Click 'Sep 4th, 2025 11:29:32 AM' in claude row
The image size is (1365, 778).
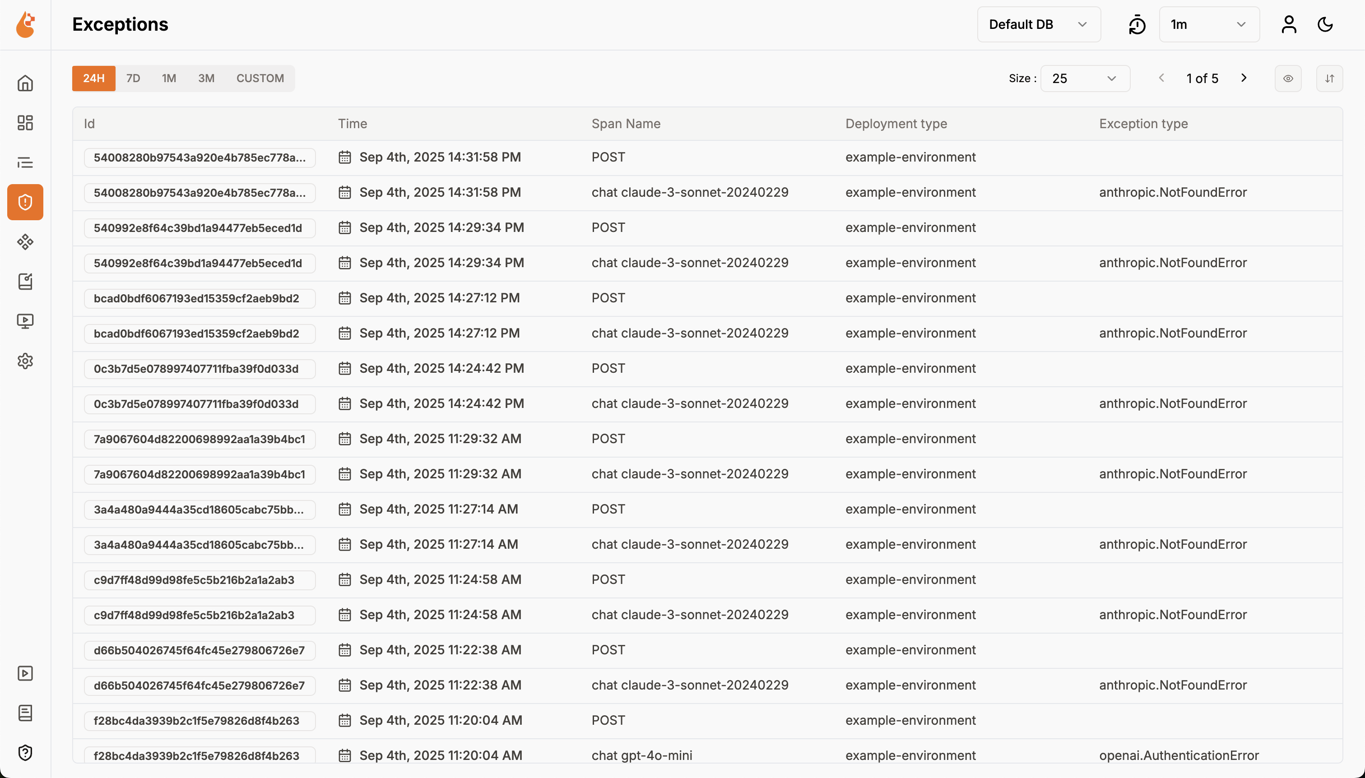[x=441, y=474]
